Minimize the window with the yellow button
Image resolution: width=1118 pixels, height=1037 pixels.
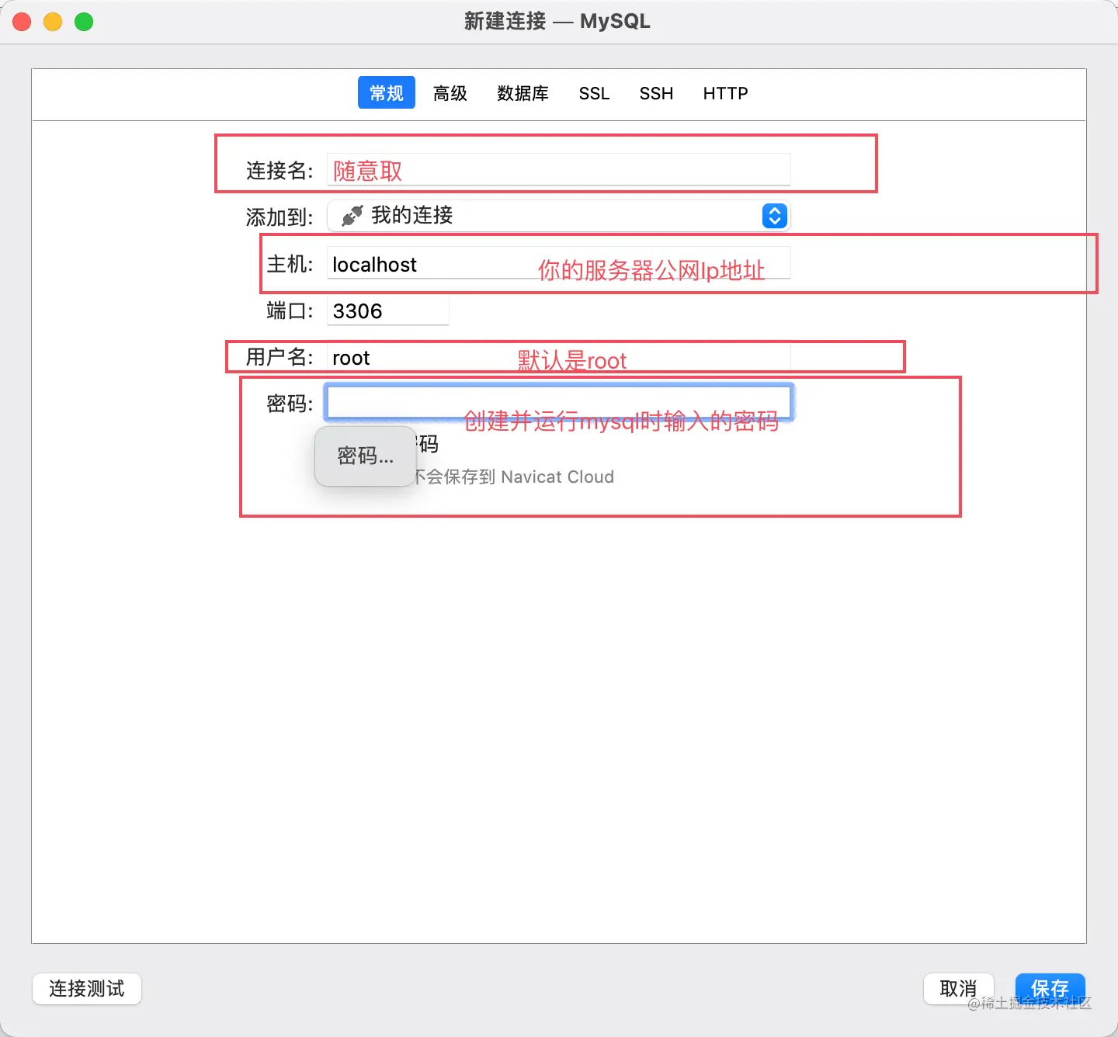(x=53, y=22)
